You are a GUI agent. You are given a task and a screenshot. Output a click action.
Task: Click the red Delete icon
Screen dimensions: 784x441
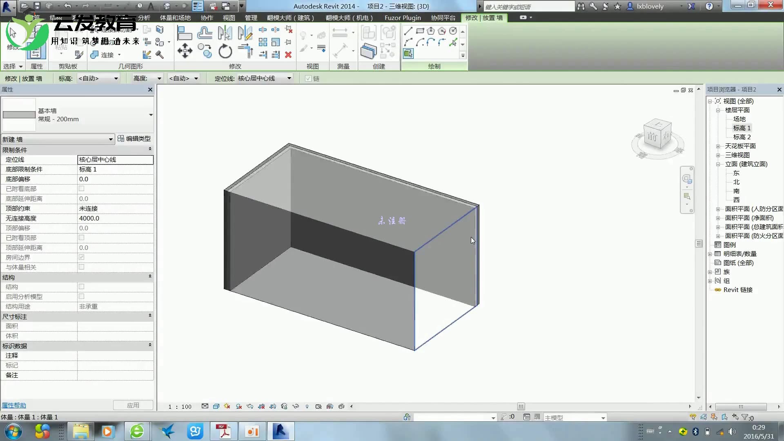[288, 55]
